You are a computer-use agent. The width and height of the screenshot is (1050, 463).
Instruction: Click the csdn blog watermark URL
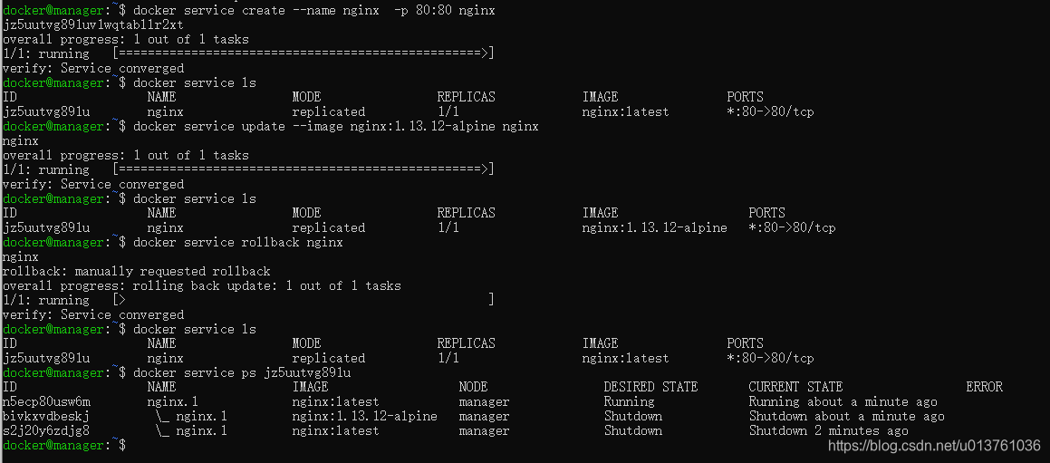[935, 445]
